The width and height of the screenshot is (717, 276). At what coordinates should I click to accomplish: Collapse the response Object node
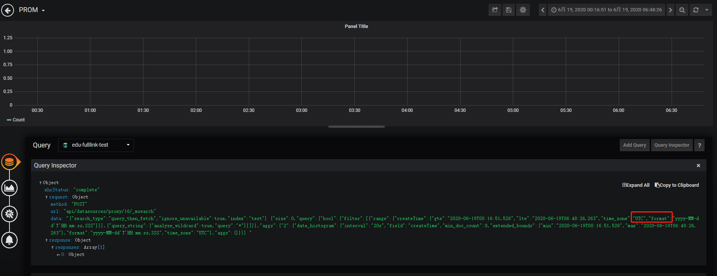point(47,240)
